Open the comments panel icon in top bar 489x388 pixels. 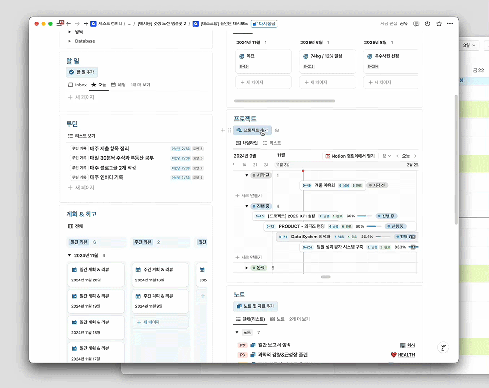coord(416,23)
